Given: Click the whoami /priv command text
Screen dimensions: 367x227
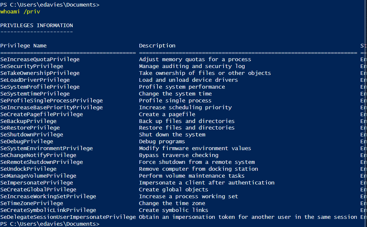Looking at the screenshot, I should [x=20, y=11].
